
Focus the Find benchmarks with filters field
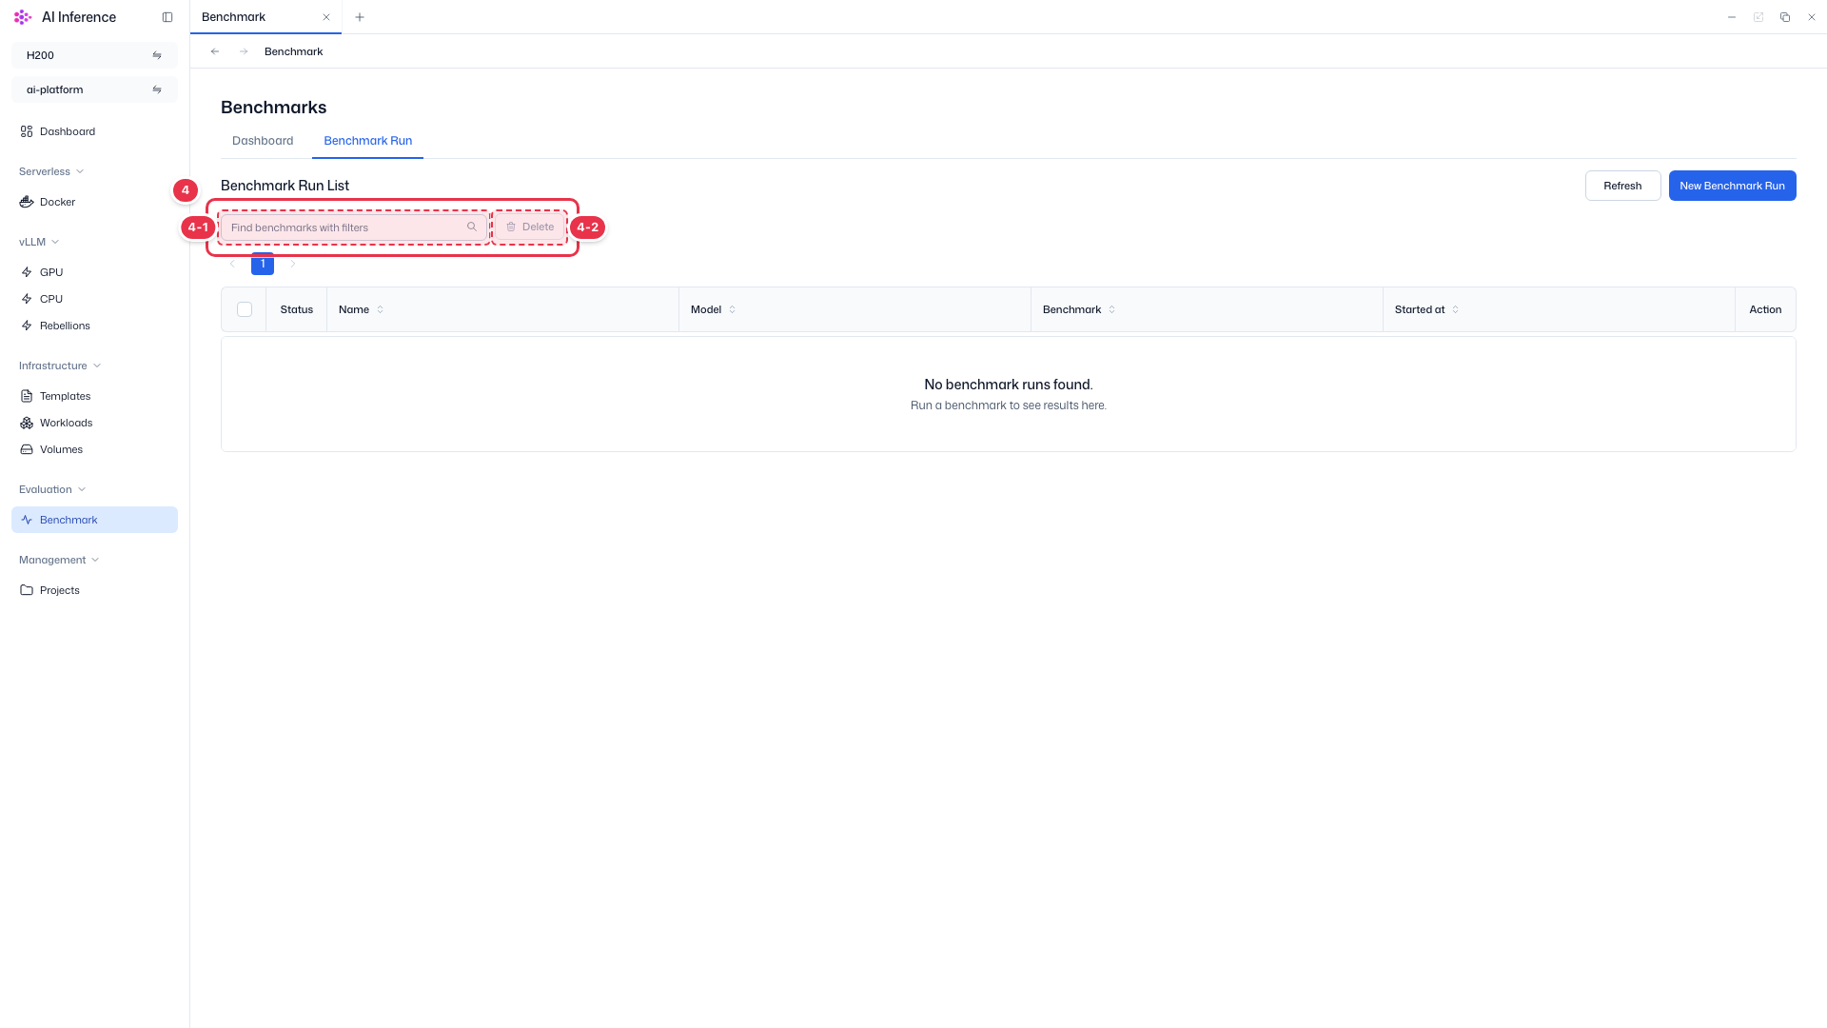coord(353,227)
